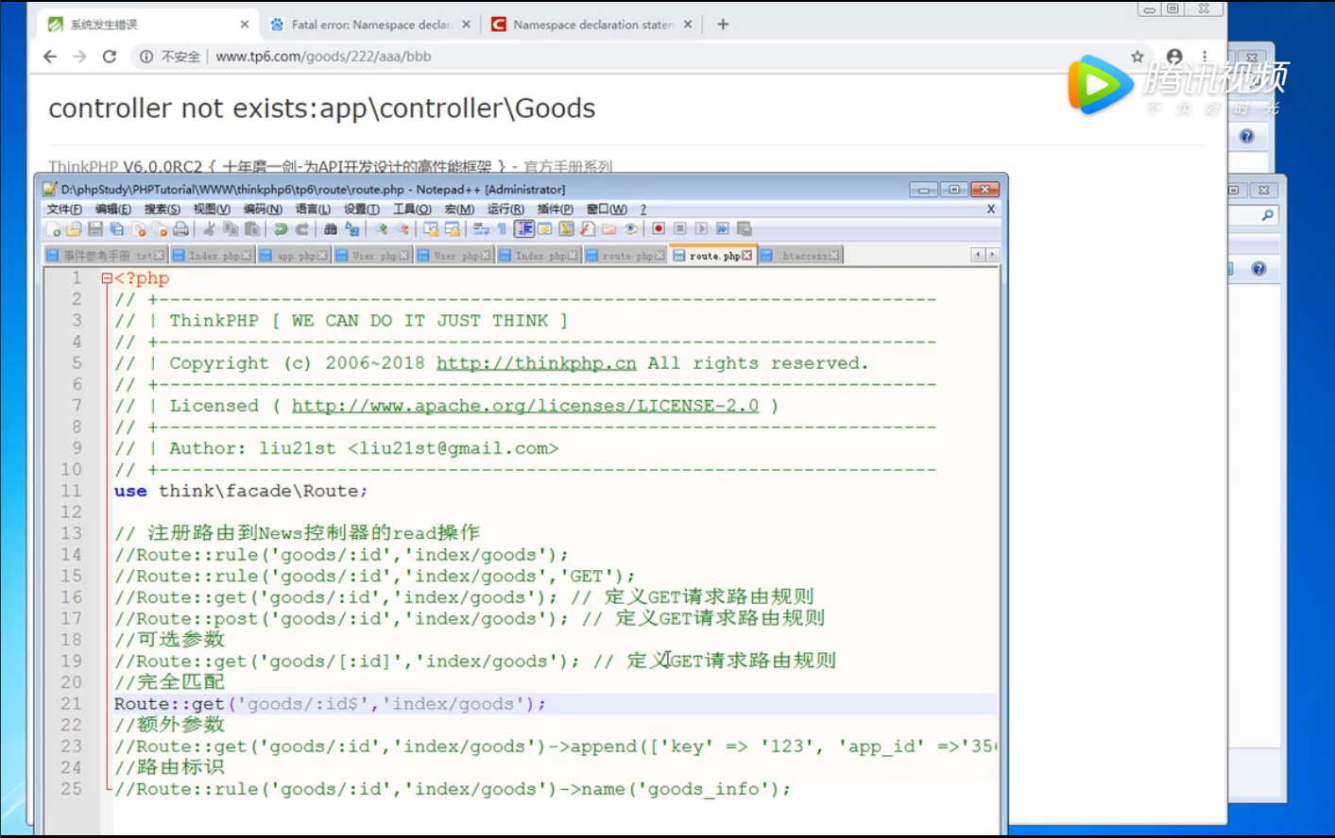The height and width of the screenshot is (838, 1335).
Task: Switch to the 事件参考手册.txt tab
Action: (x=106, y=256)
